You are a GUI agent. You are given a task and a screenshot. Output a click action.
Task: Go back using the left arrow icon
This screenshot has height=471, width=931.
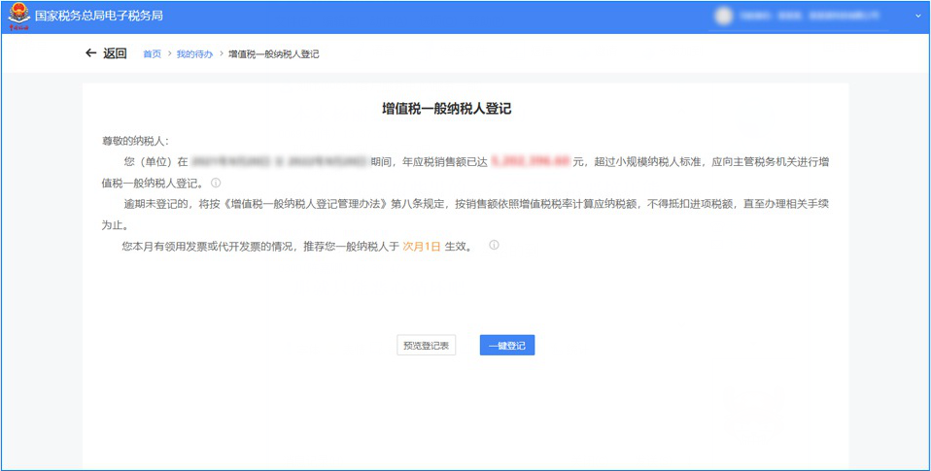point(91,53)
